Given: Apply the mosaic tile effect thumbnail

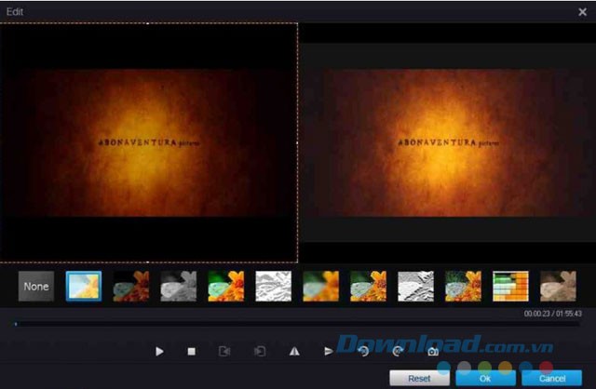Looking at the screenshot, I should [510, 286].
